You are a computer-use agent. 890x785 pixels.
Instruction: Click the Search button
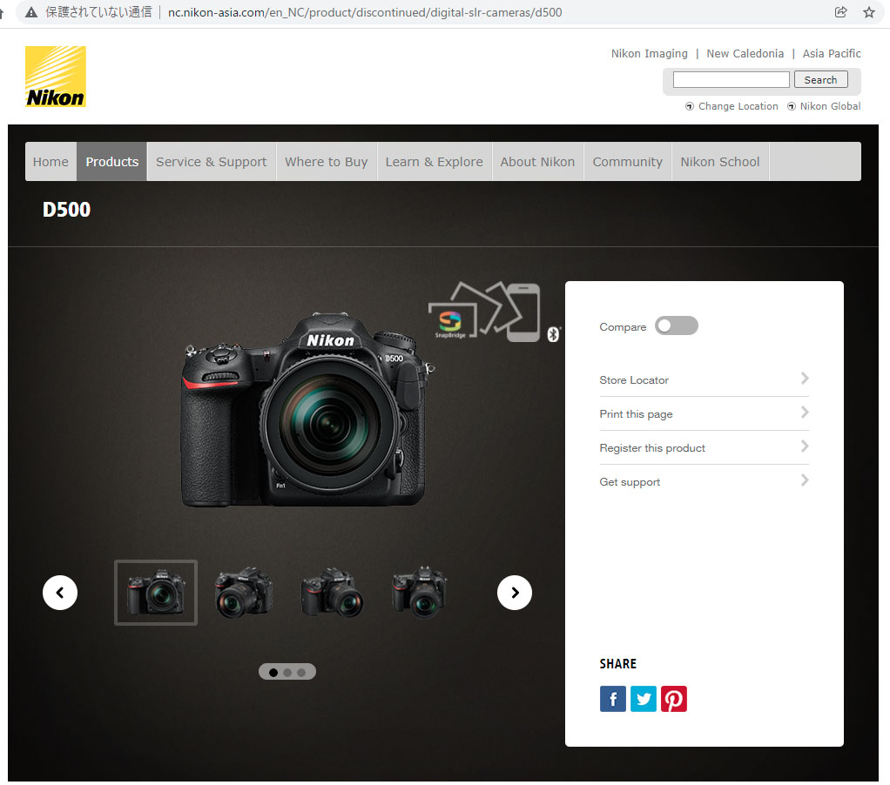pos(820,80)
